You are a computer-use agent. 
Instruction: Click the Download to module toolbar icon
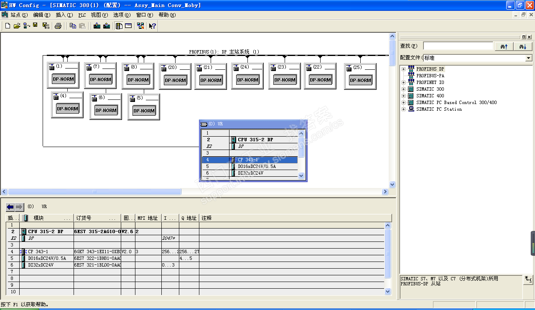(x=97, y=26)
